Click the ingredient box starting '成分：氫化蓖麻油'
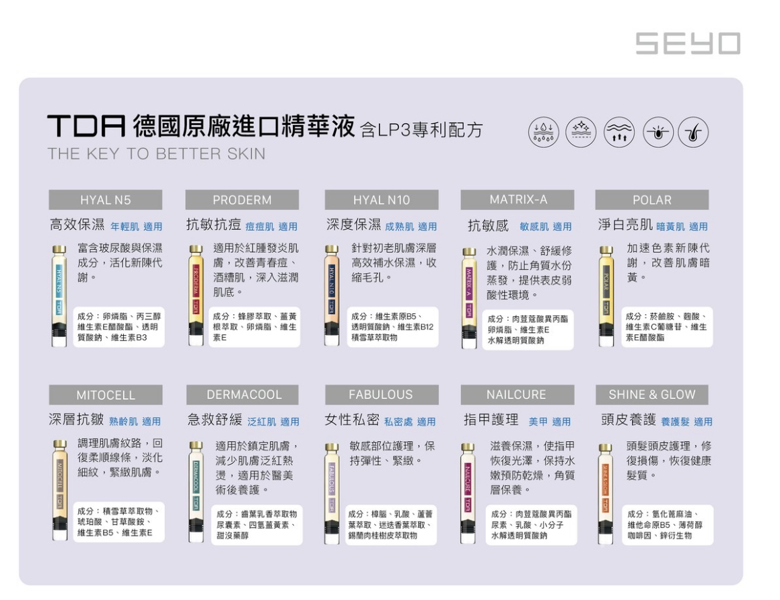This screenshot has width=780, height=600. pos(668,525)
